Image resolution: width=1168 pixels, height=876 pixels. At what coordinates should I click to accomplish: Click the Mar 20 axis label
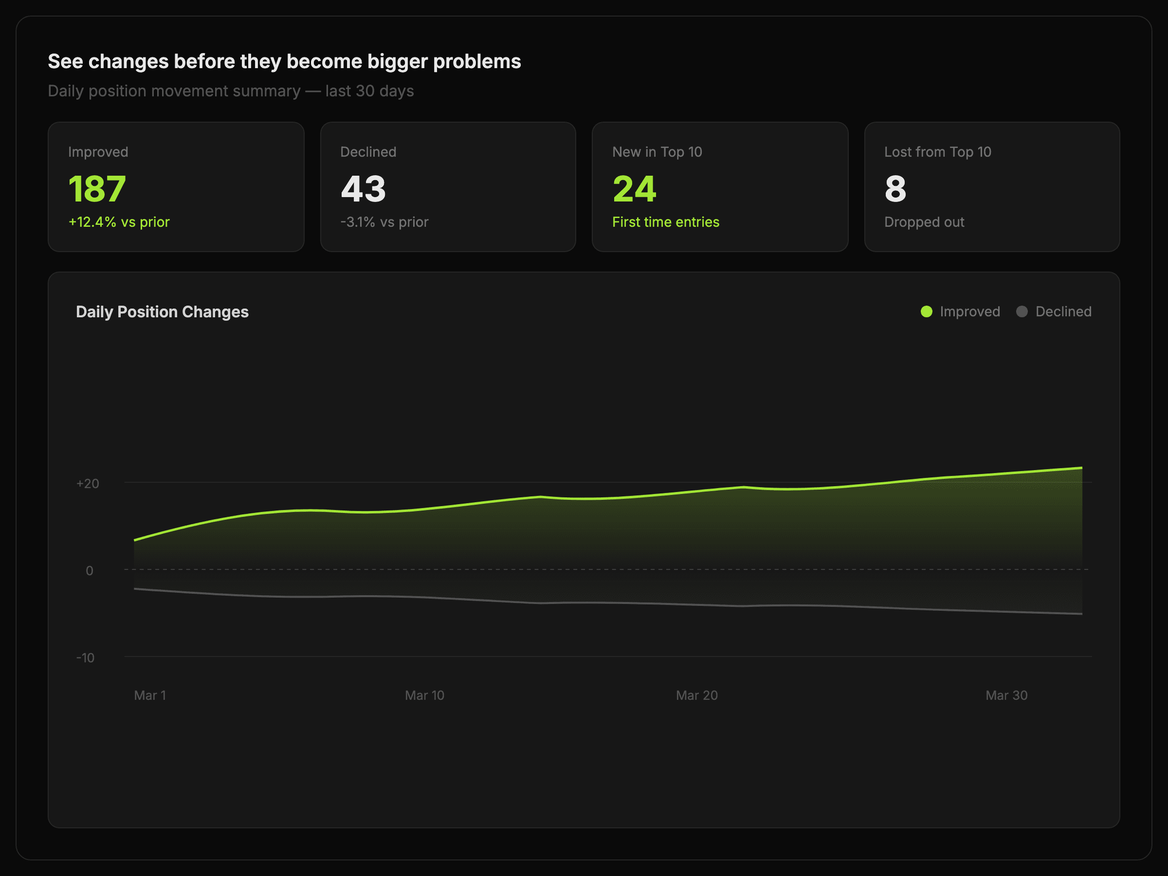point(696,695)
